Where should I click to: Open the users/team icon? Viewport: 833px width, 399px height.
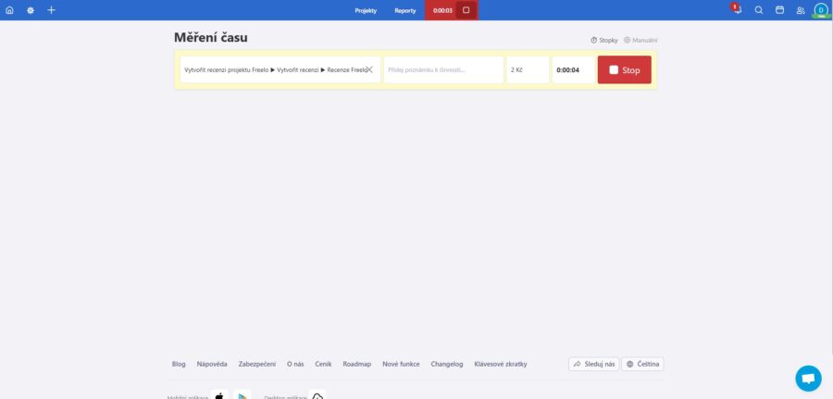click(x=801, y=10)
